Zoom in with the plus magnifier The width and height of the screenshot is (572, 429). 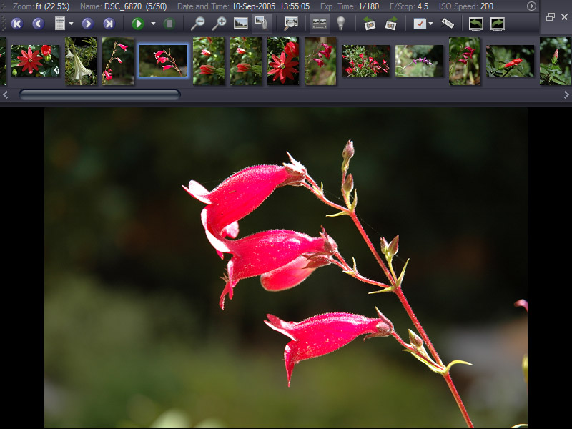(219, 24)
